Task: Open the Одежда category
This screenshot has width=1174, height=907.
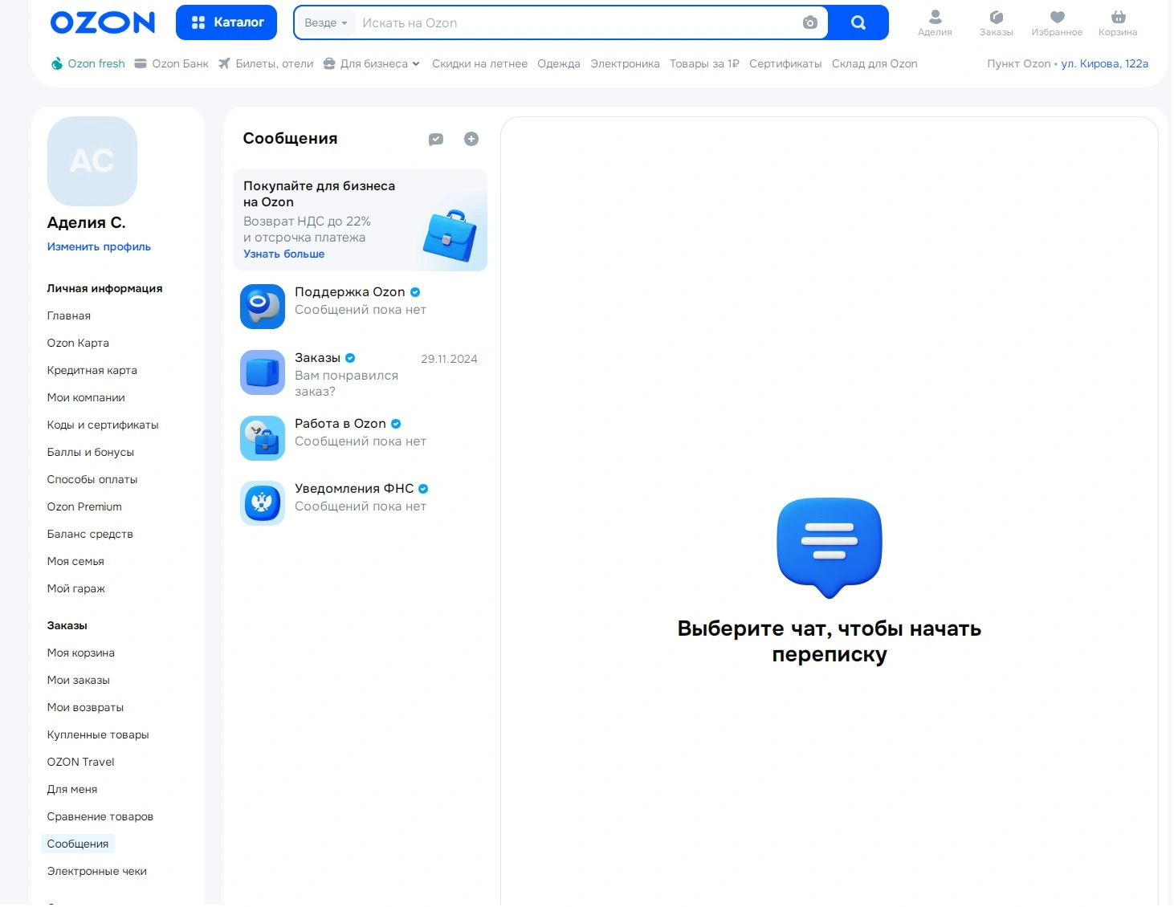Action: coord(559,63)
